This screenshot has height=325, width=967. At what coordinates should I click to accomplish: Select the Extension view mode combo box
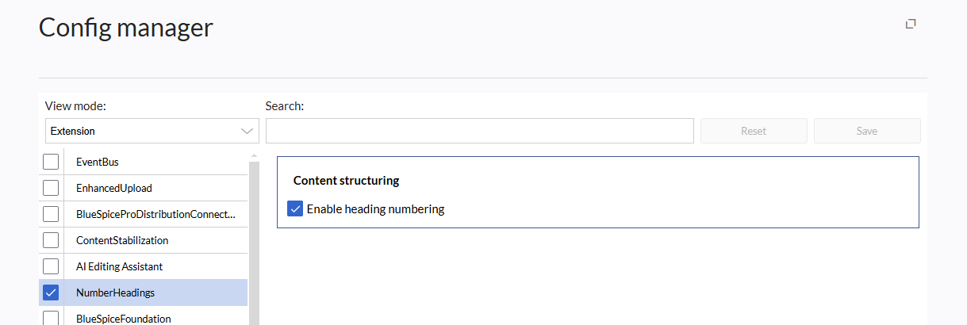click(x=152, y=131)
